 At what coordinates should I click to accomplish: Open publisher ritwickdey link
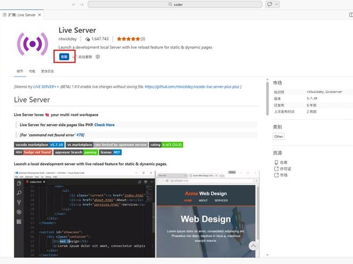coord(68,39)
